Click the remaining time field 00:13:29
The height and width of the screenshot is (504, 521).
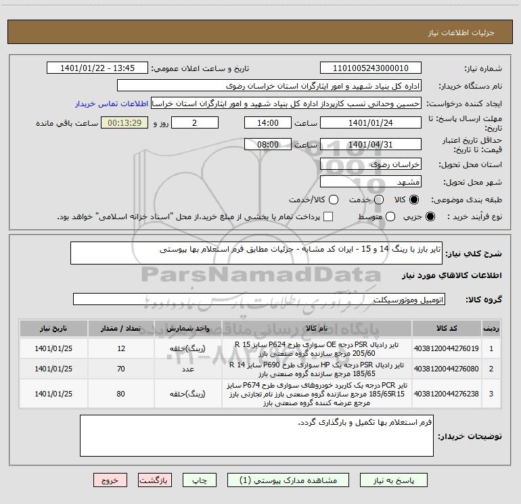(124, 122)
